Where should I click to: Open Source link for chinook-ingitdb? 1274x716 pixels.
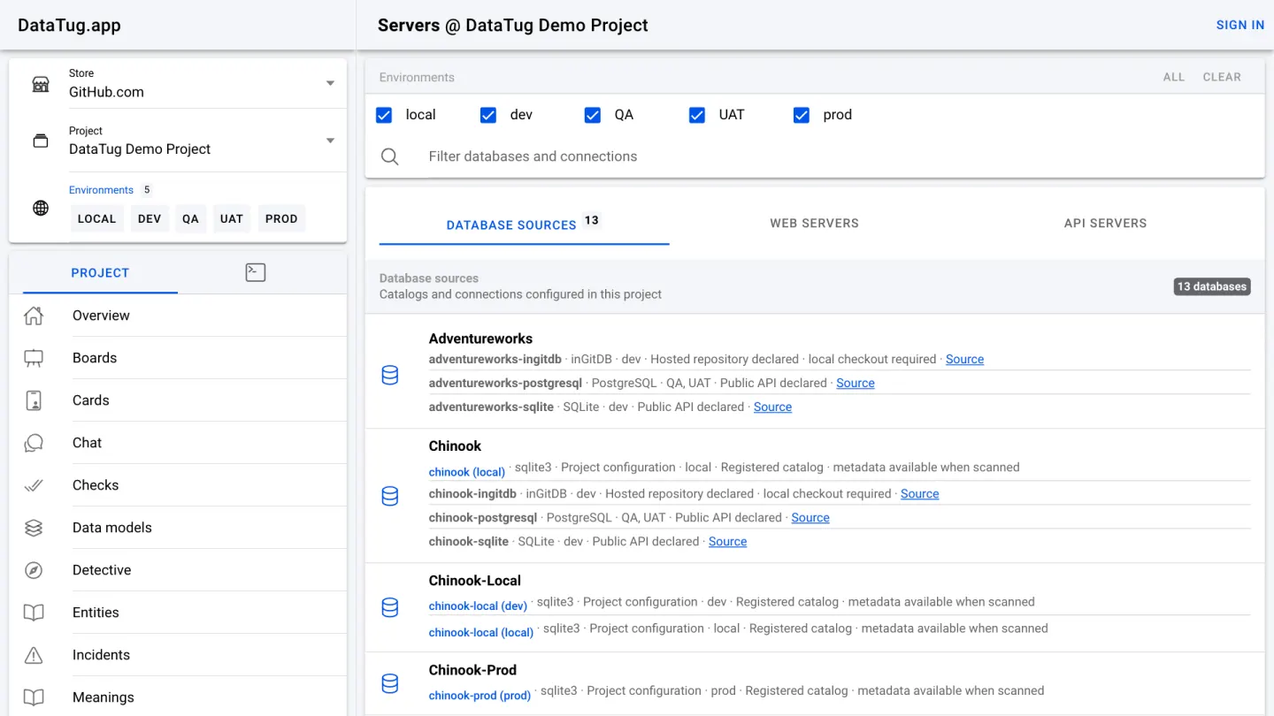(x=920, y=493)
